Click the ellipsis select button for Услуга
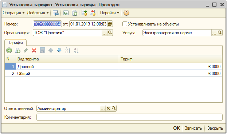 [214, 33]
